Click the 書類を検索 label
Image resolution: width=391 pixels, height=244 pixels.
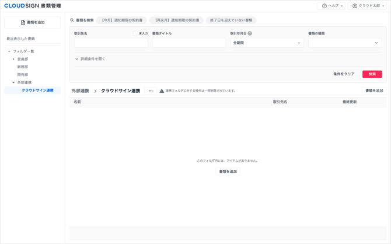click(x=85, y=20)
